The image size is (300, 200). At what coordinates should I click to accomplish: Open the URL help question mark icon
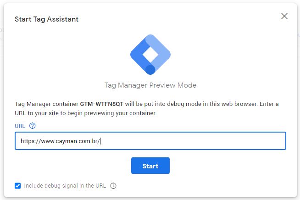click(32, 126)
